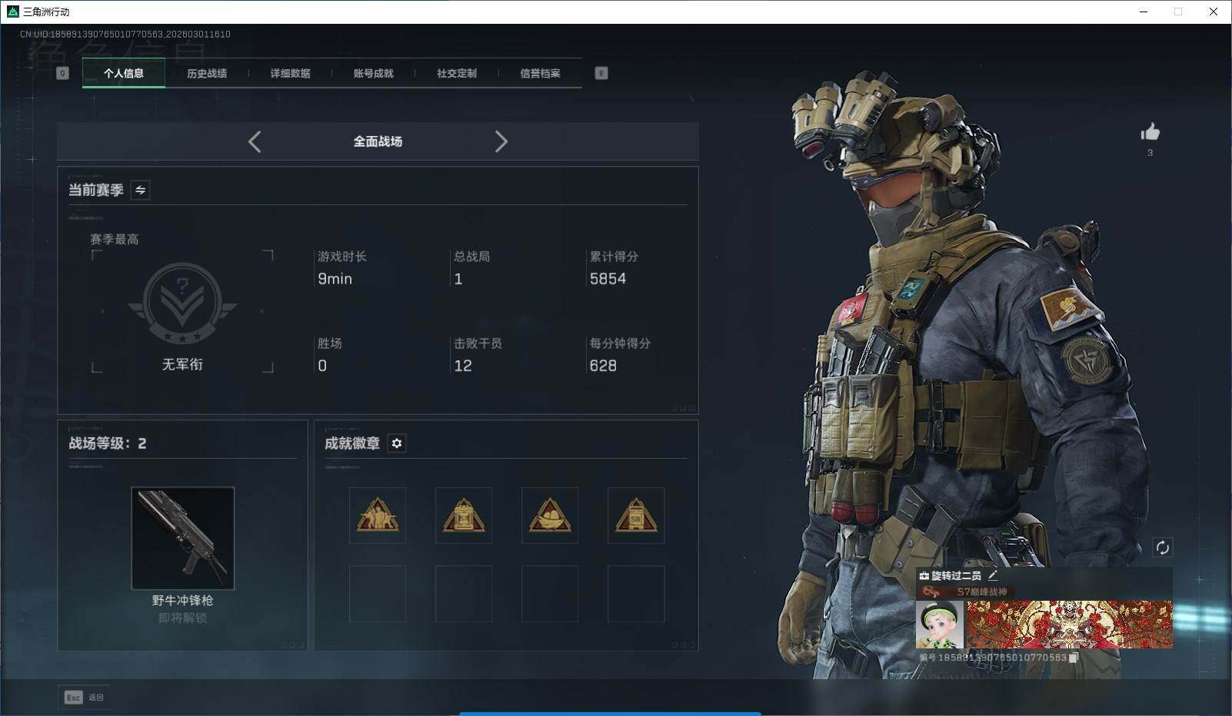1232x716 pixels.
Task: Click the first empty achievement badge slot
Action: (x=378, y=594)
